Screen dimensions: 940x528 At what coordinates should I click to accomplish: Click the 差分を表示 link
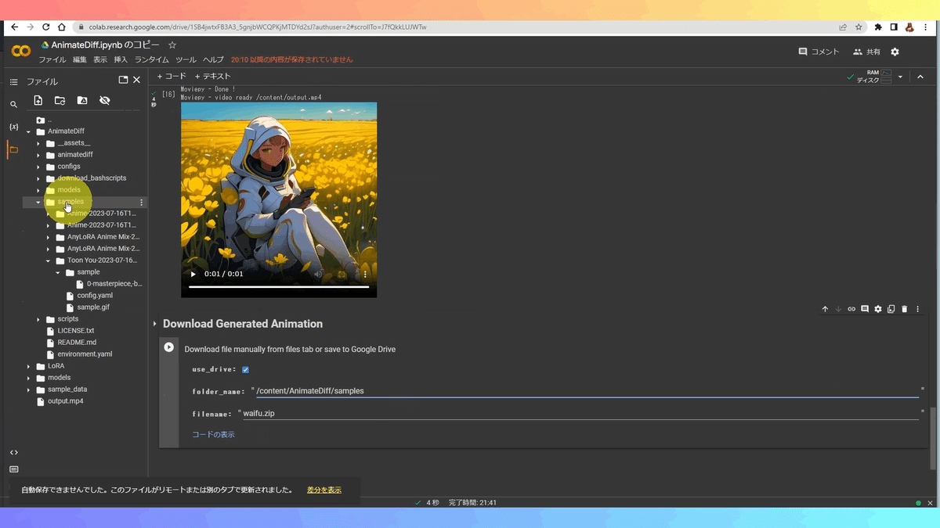click(324, 490)
